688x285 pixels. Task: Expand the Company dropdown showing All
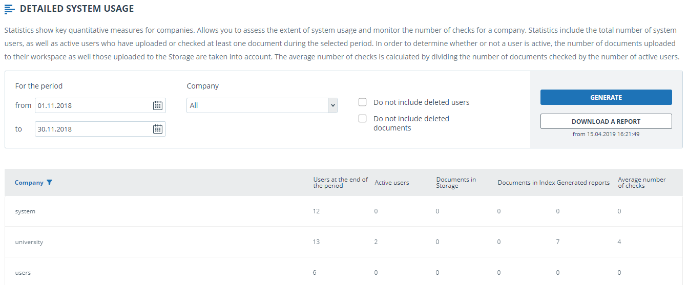(262, 105)
